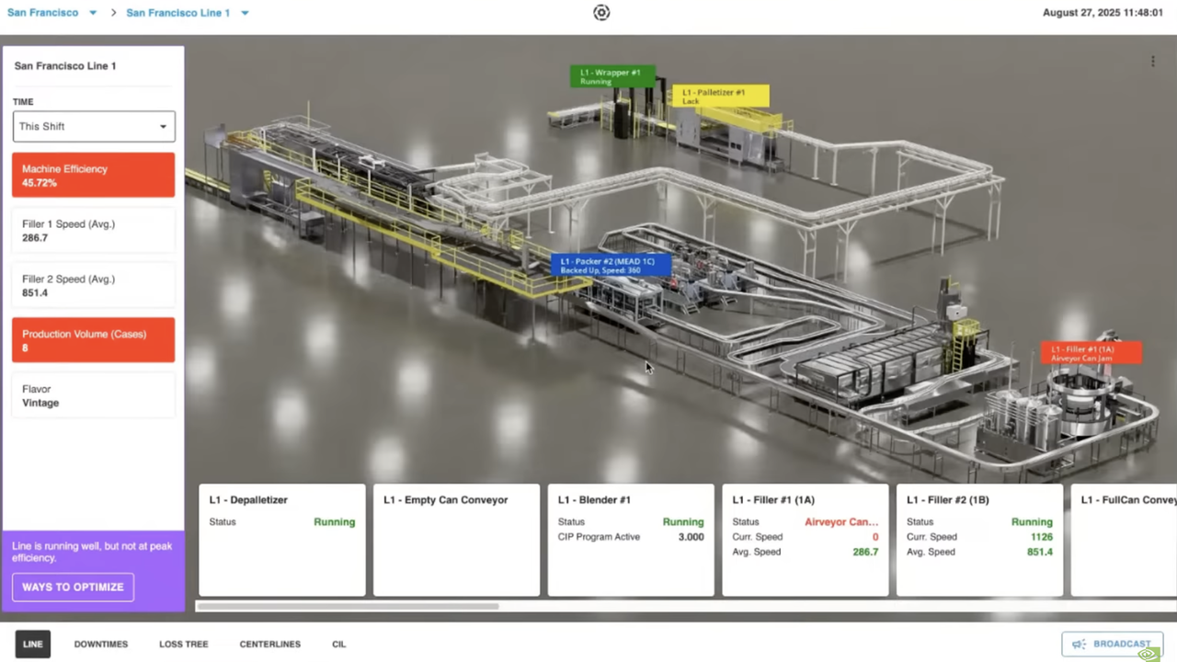The height and width of the screenshot is (662, 1177).
Task: Click the Running status in Blender #1 card
Action: [x=683, y=522]
